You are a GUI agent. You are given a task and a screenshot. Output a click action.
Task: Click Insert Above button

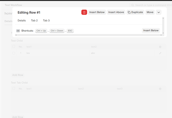(x=116, y=12)
